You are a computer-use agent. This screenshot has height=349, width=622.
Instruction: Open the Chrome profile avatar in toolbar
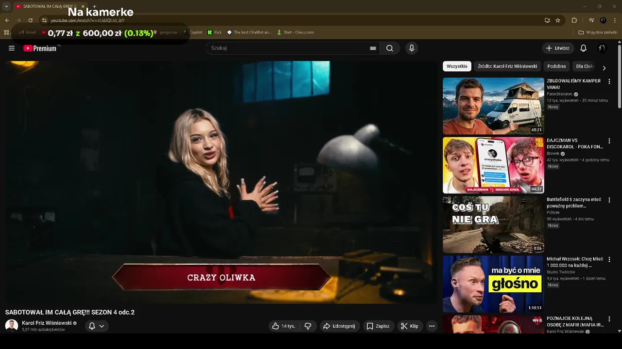coord(603,20)
